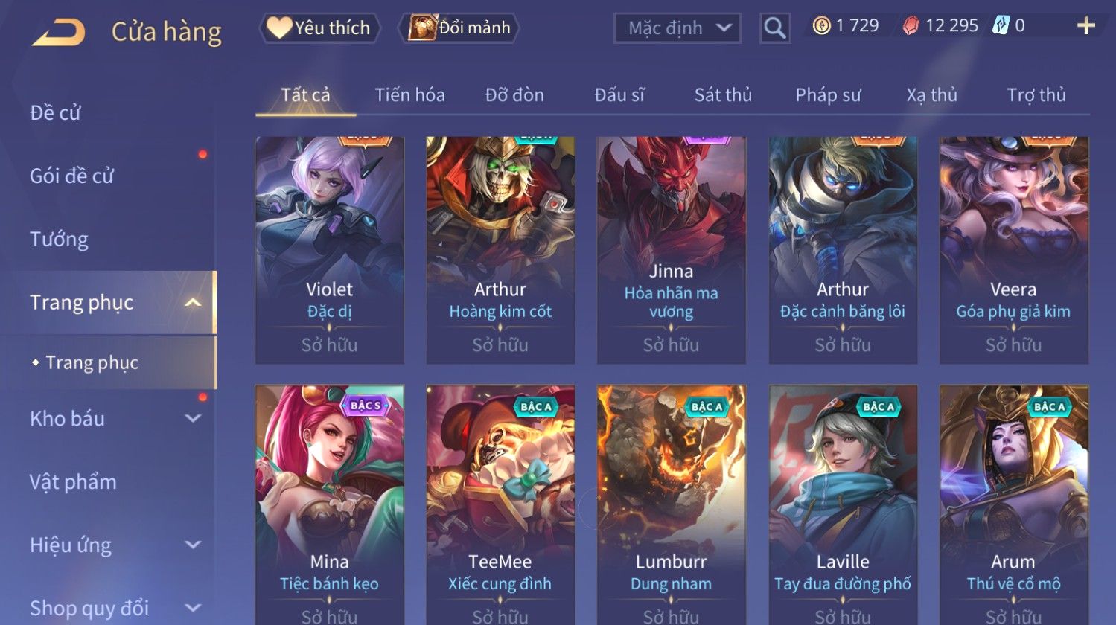Click the heart icon in Yêu thích
Image resolution: width=1116 pixels, height=625 pixels.
(x=279, y=28)
